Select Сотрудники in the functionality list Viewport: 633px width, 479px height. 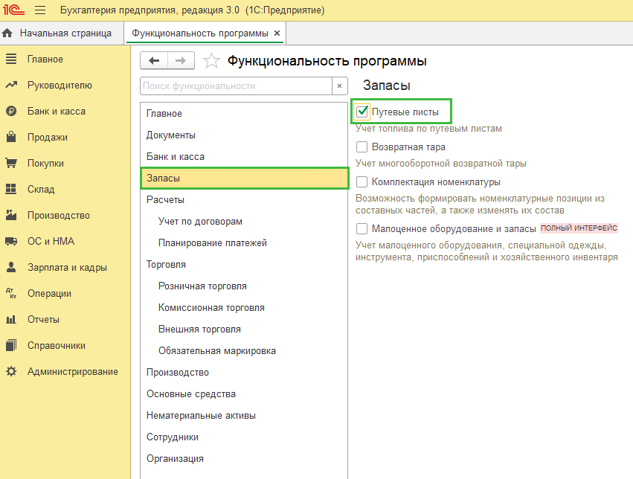pos(244,437)
